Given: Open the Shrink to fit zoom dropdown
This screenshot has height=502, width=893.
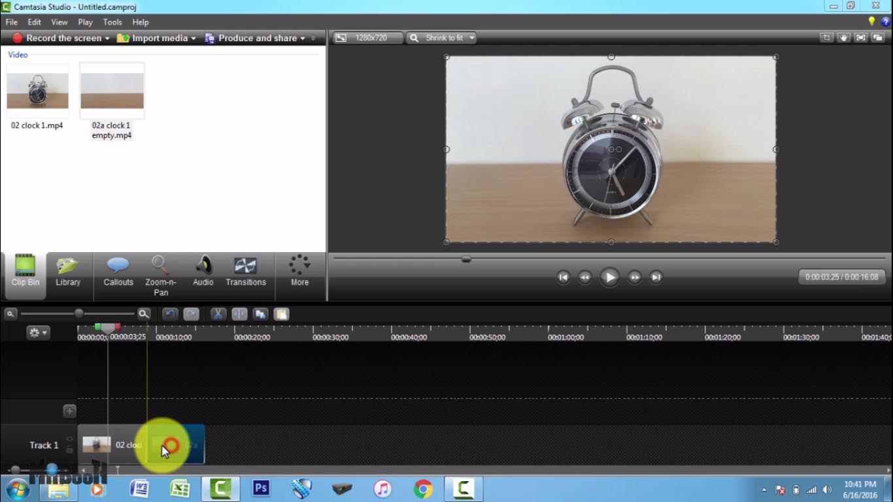Looking at the screenshot, I should (442, 37).
